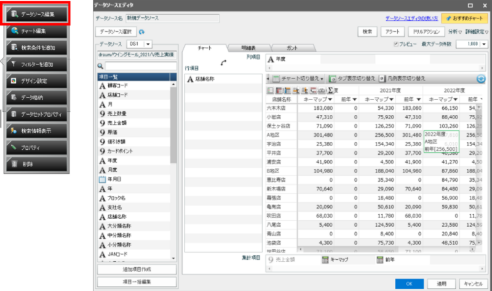
Task: Click the 検索 button
Action: coord(367,32)
